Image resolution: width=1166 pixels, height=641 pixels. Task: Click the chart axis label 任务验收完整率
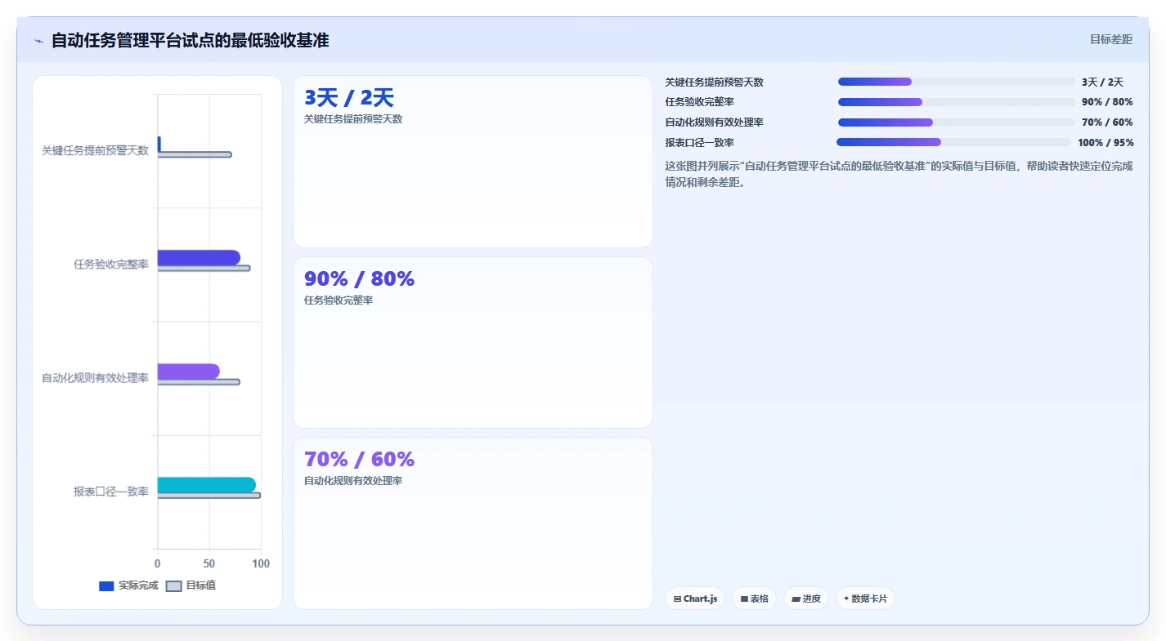(111, 265)
